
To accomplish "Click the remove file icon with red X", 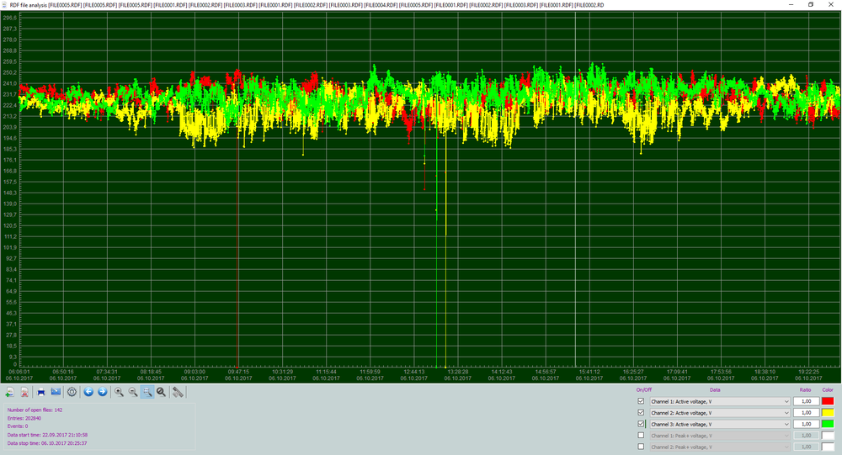I will (24, 392).
